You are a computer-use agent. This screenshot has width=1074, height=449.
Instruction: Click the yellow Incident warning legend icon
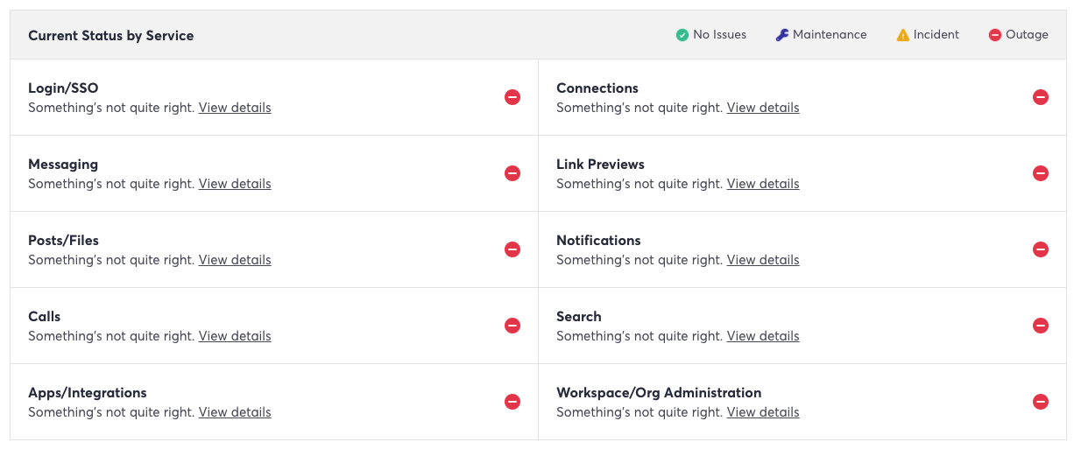click(x=903, y=35)
